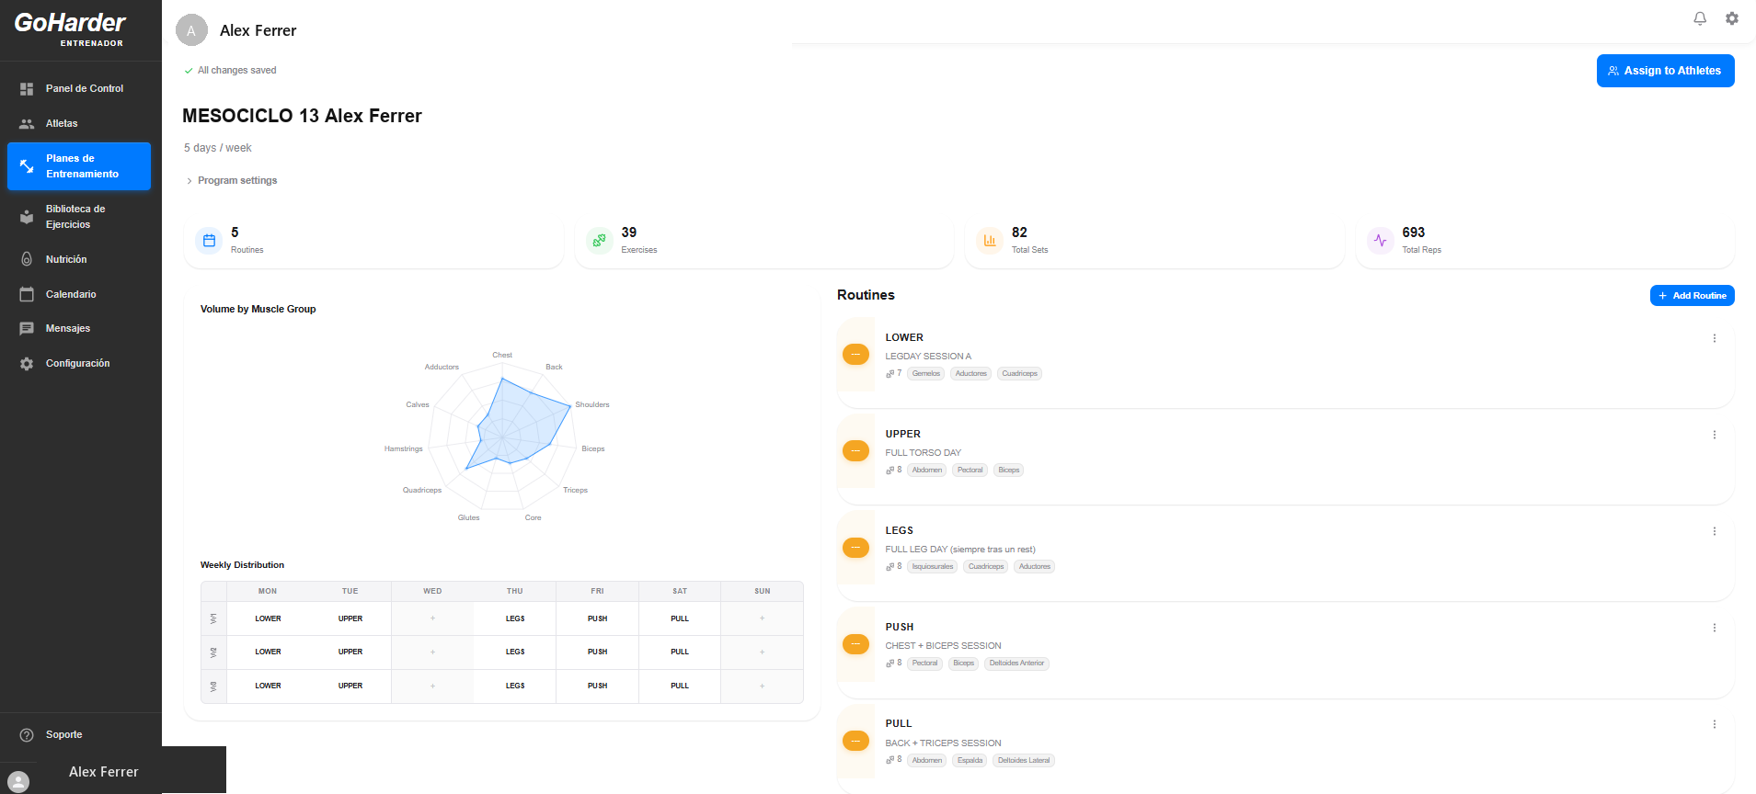Viewport: 1756px width, 794px height.
Task: Click the orange icon on PUSH routine
Action: pyautogui.click(x=855, y=643)
